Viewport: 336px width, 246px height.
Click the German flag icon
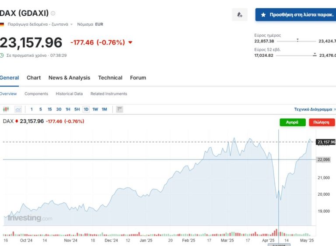tap(2, 24)
